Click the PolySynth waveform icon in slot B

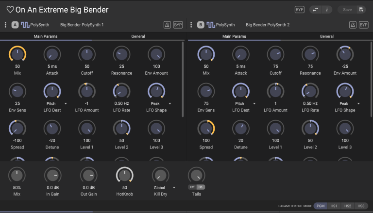point(211,25)
